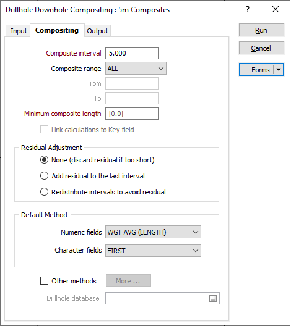
Task: Click the help question mark icon
Action: pyautogui.click(x=248, y=9)
